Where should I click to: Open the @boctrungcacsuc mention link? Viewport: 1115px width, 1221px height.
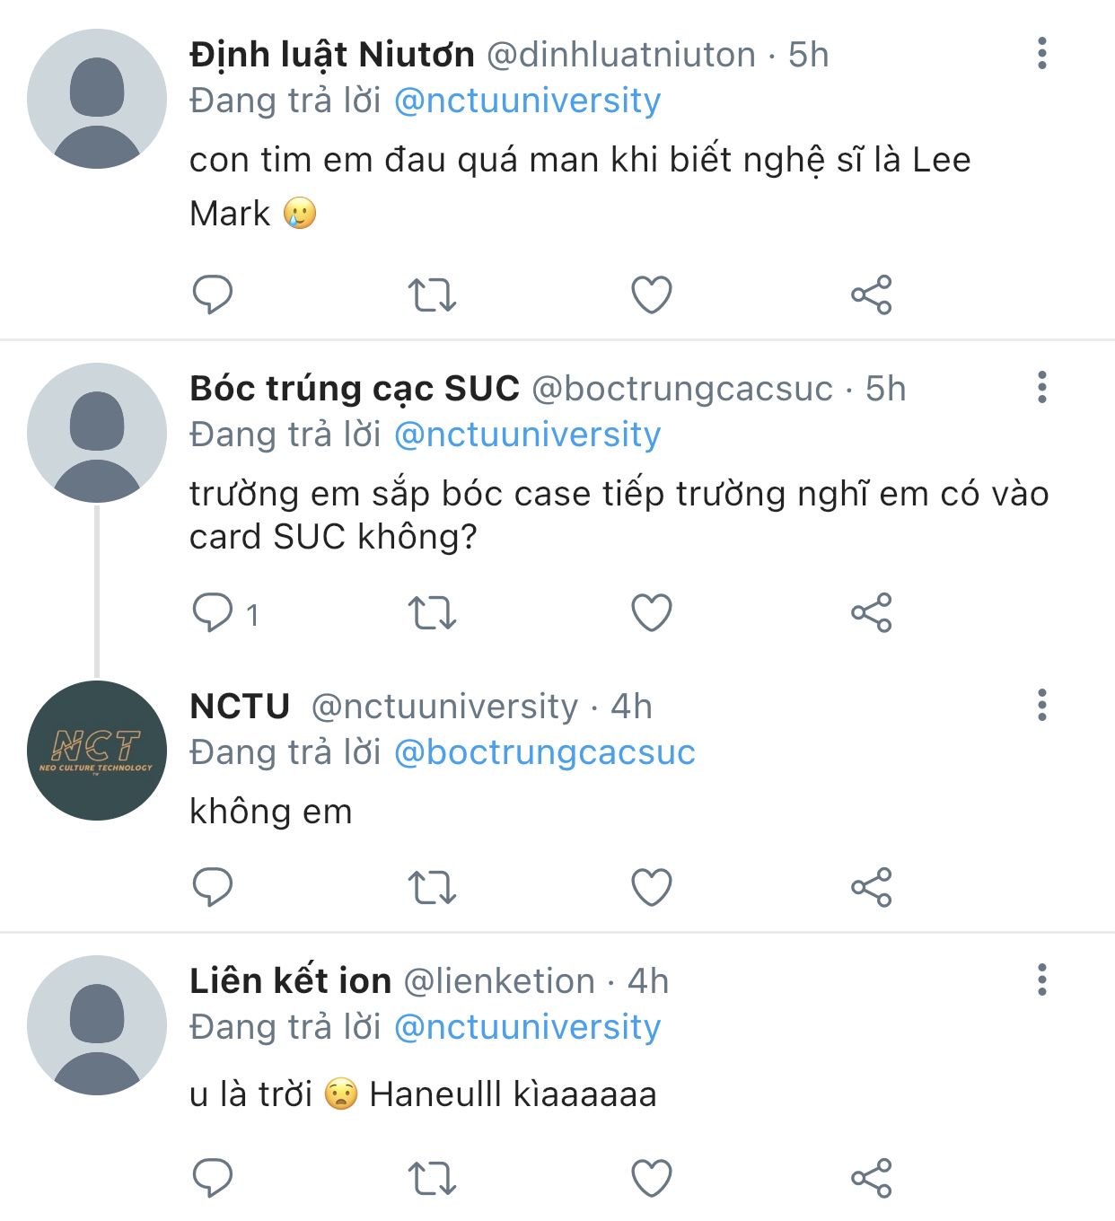(x=544, y=752)
